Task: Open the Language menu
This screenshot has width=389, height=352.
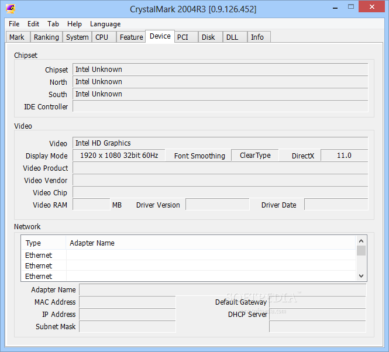Action: point(105,24)
